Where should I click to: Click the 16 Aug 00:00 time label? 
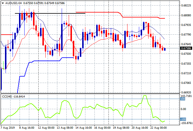[102, 128]
